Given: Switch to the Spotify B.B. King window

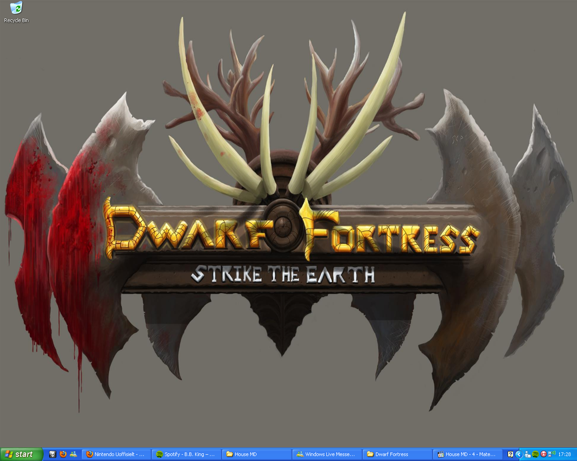Looking at the screenshot, I should 186,454.
